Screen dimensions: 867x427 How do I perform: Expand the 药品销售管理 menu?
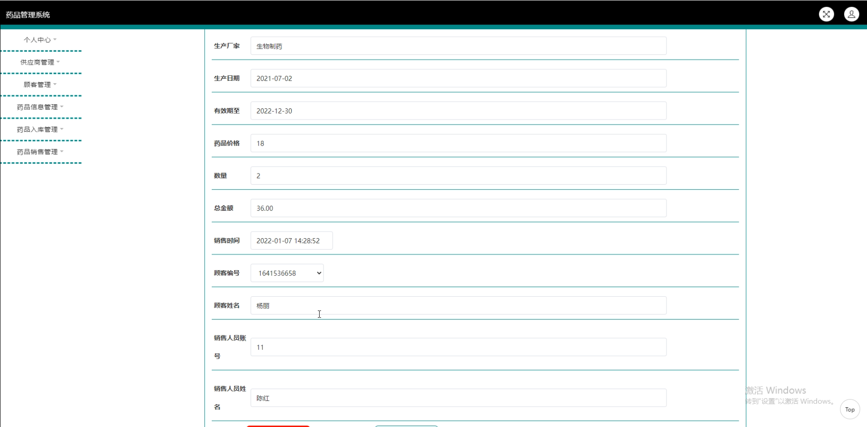40,151
